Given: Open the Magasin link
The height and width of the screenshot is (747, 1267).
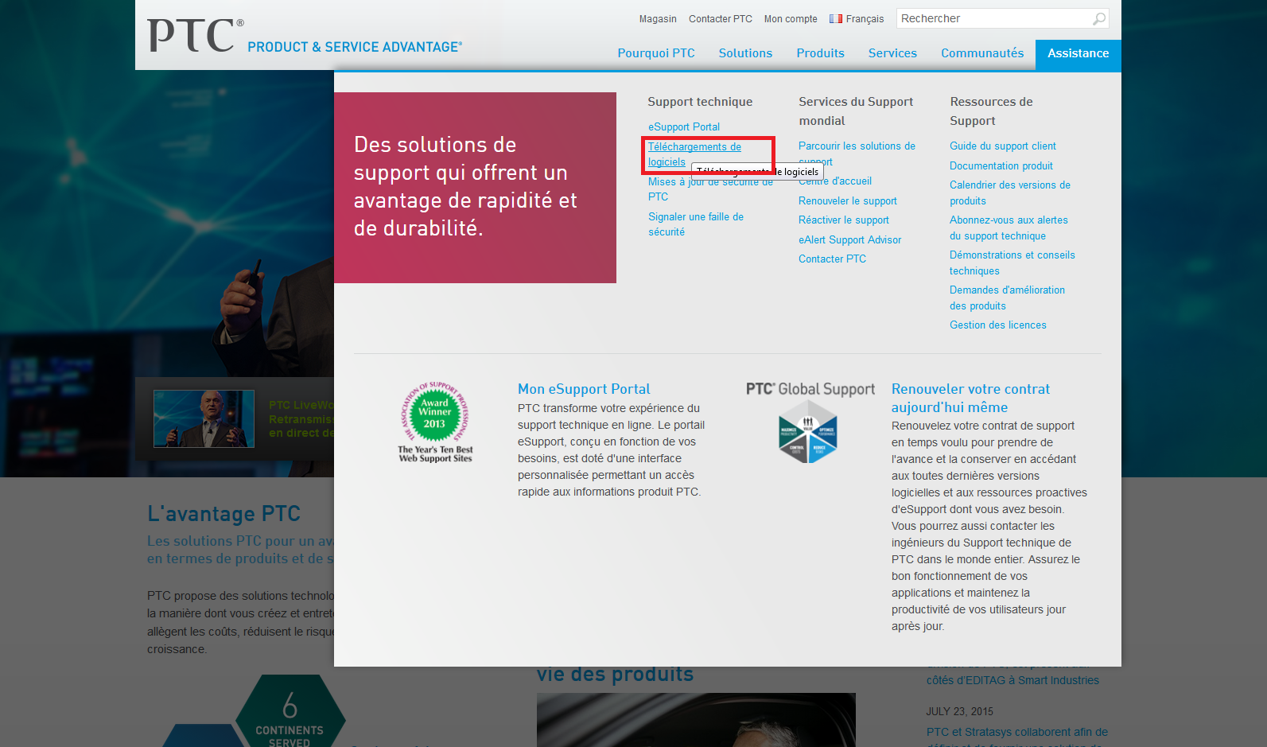Looking at the screenshot, I should (x=658, y=19).
